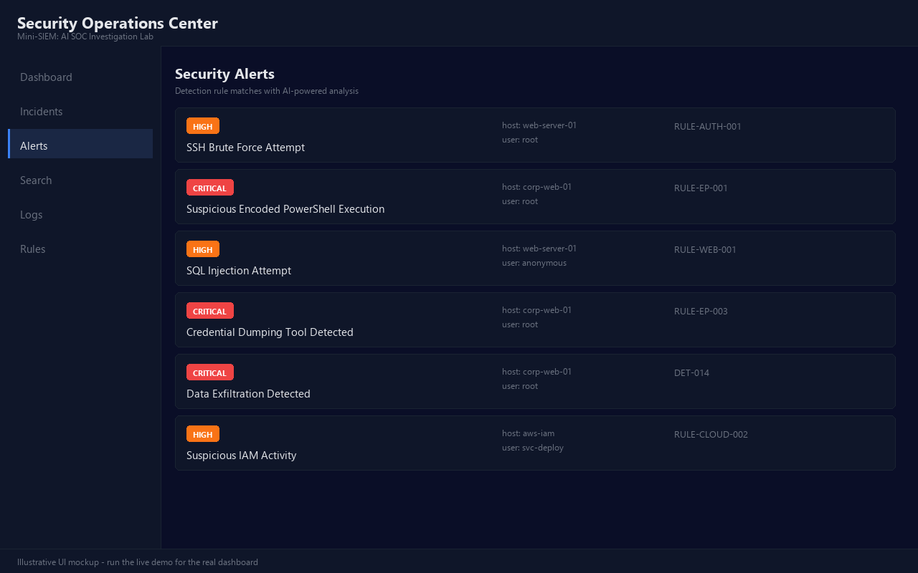The width and height of the screenshot is (918, 573).
Task: Select the SQL Injection Attempt alert
Action: [x=535, y=259]
